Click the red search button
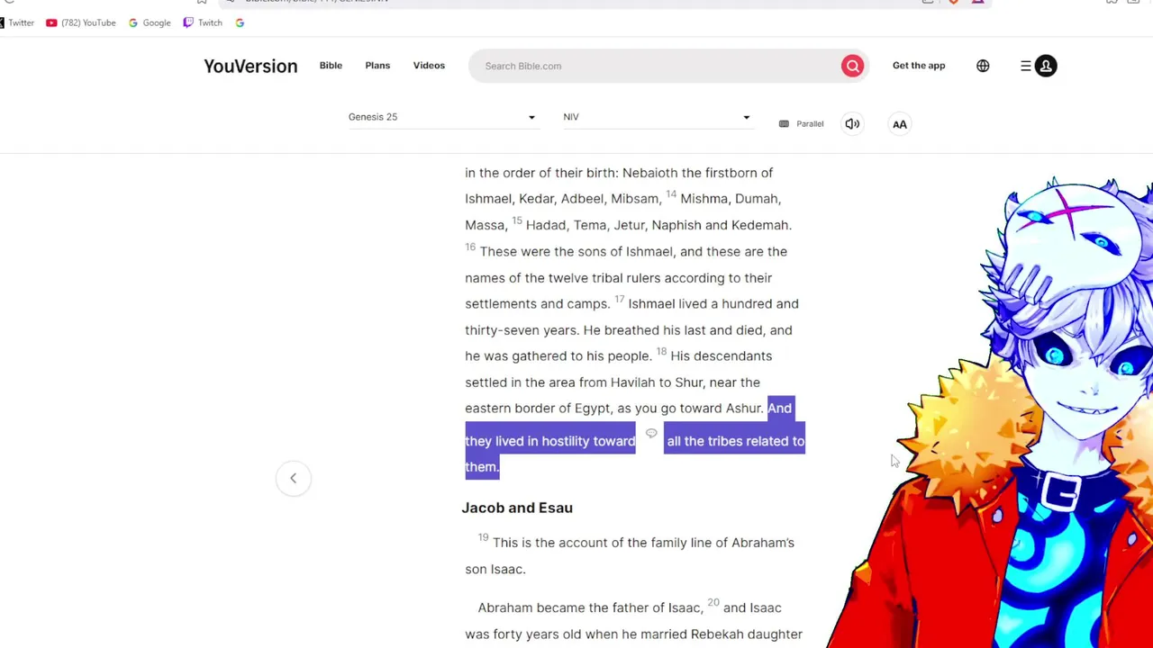 click(x=852, y=66)
